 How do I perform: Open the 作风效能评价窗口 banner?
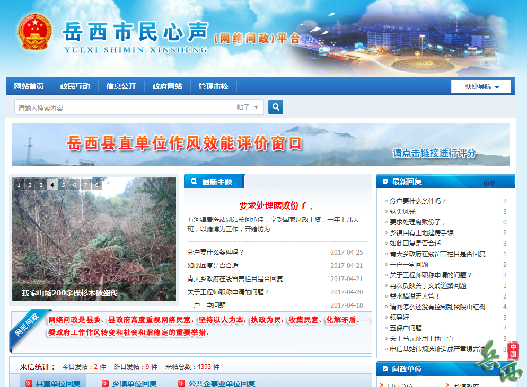[x=261, y=145]
